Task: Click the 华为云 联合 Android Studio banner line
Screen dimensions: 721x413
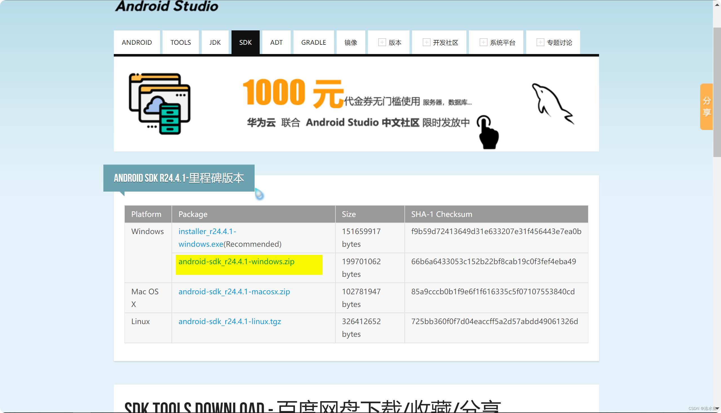Action: click(x=358, y=123)
